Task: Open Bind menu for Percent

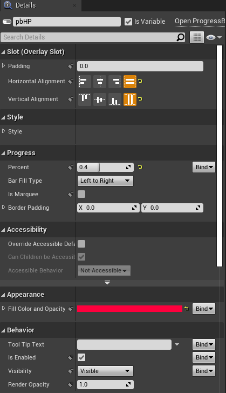Action: 204,167
